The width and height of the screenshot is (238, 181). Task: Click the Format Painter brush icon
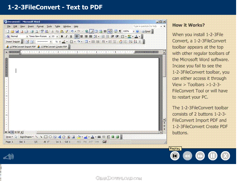point(67,31)
